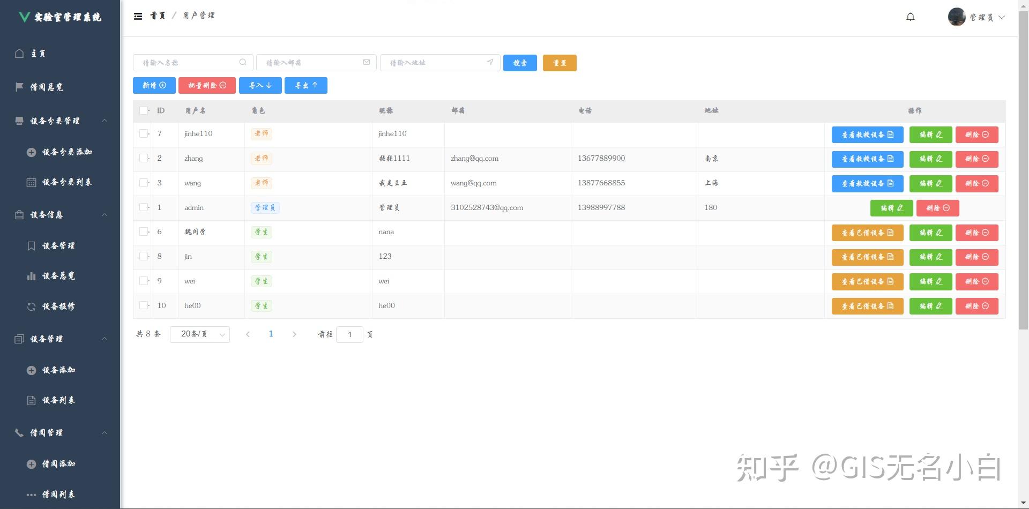
Task: Click the 设备报修 refresh icon
Action: (x=31, y=306)
